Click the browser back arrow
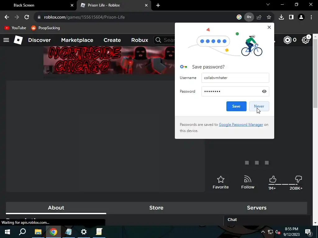Viewport: 318px width, 238px height. click(x=7, y=17)
